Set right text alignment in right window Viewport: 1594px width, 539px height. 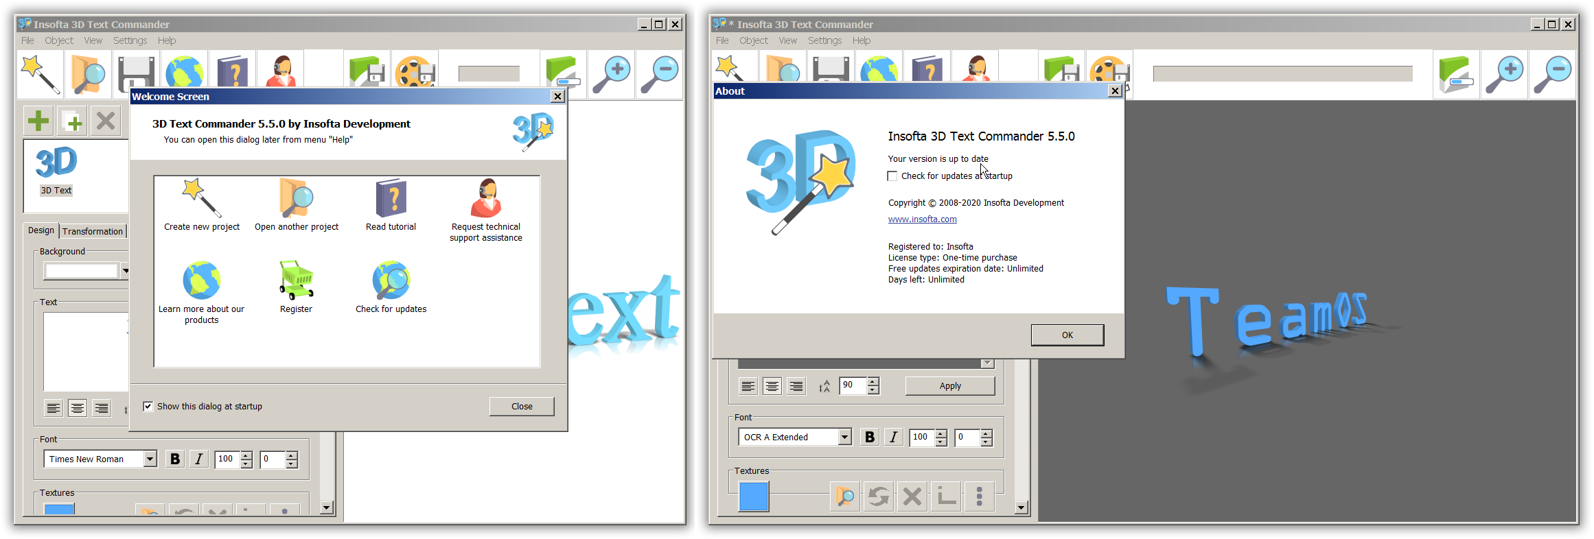796,386
